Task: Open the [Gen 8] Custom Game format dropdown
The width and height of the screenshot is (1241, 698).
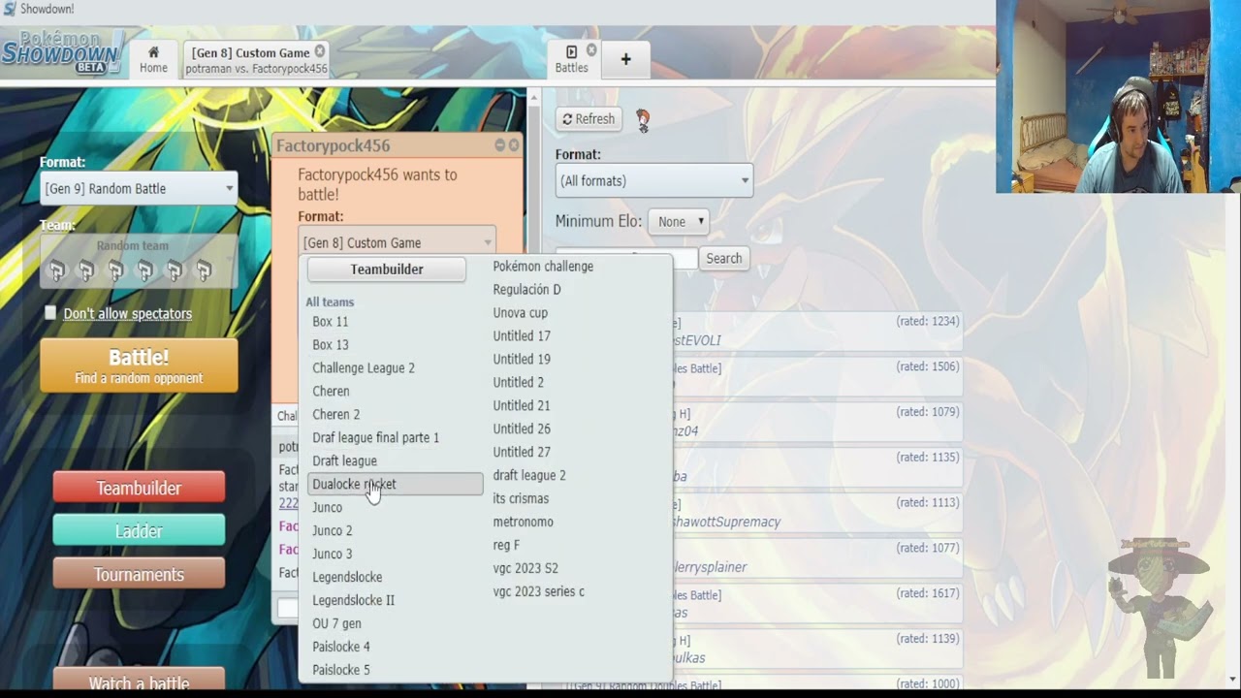Action: [398, 242]
